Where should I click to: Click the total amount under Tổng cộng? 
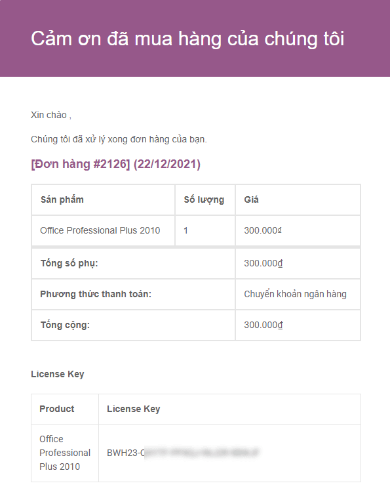pyautogui.click(x=263, y=325)
